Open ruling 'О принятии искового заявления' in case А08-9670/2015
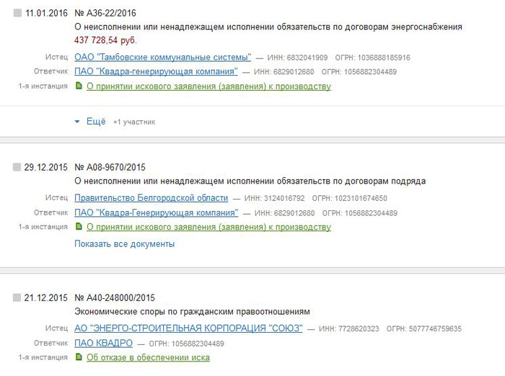Image resolution: width=505 pixels, height=376 pixels. click(208, 227)
